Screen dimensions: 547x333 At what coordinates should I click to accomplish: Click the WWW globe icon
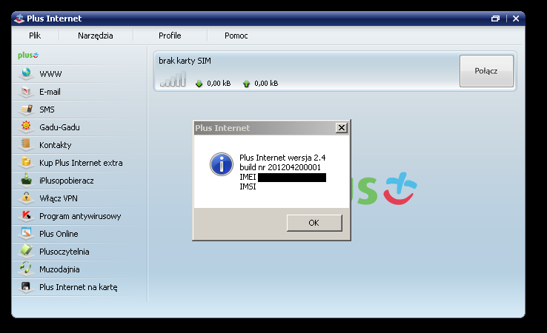(26, 73)
